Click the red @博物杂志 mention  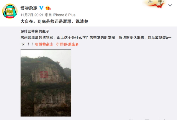tap(44, 44)
